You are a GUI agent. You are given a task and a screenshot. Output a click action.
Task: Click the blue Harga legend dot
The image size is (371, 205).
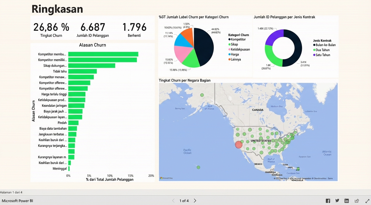(229, 54)
